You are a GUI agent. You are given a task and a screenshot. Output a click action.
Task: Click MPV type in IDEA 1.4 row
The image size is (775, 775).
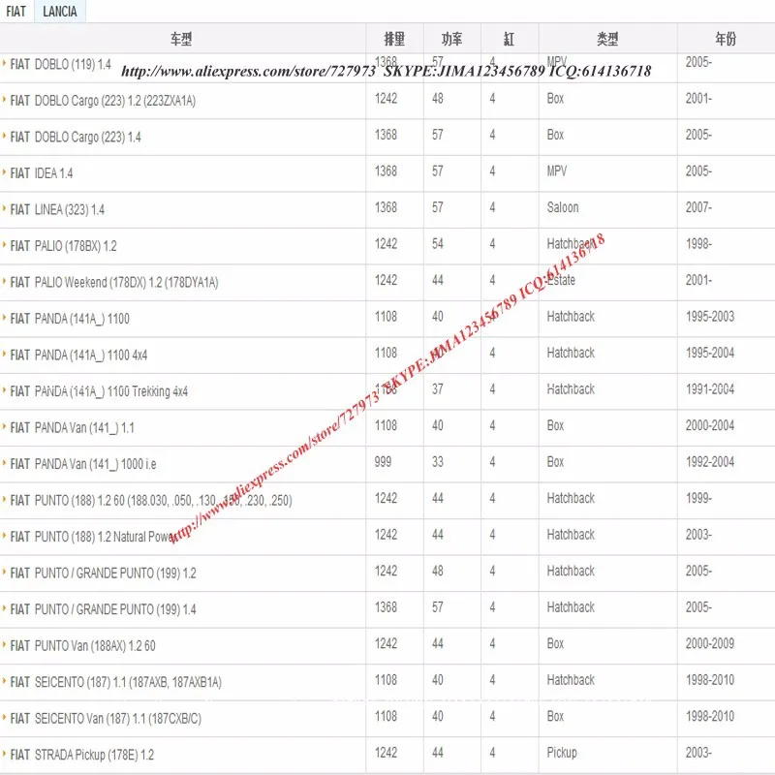point(556,171)
